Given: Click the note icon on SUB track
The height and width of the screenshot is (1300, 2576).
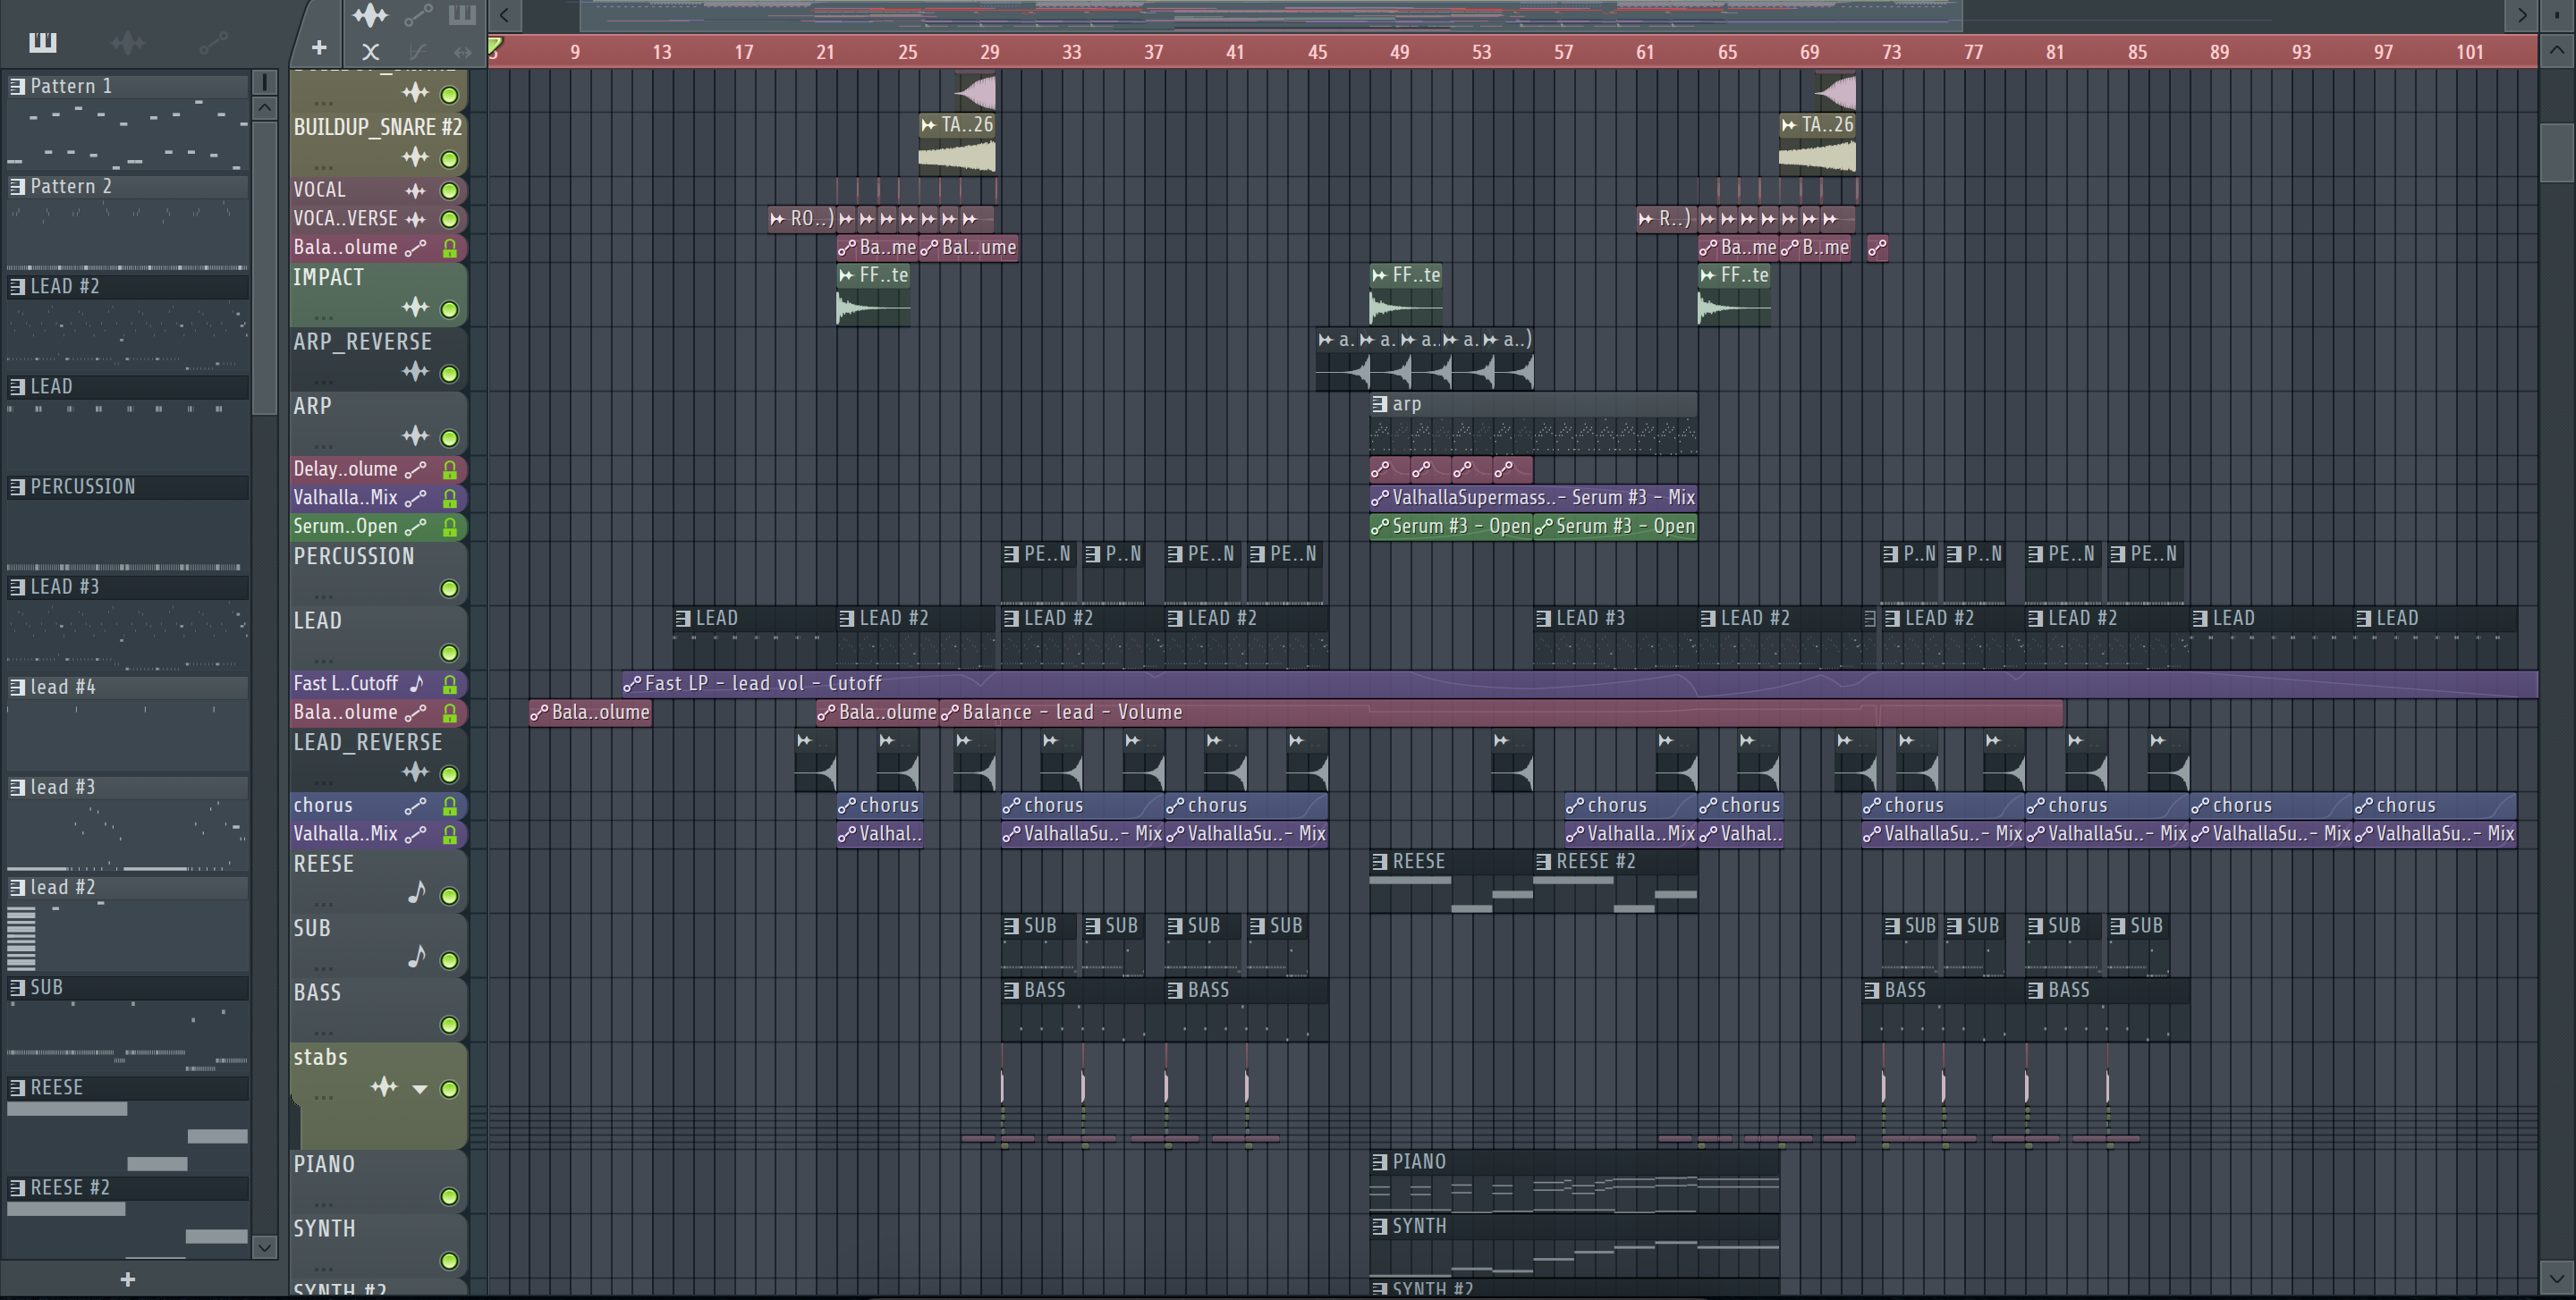Looking at the screenshot, I should point(417,957).
